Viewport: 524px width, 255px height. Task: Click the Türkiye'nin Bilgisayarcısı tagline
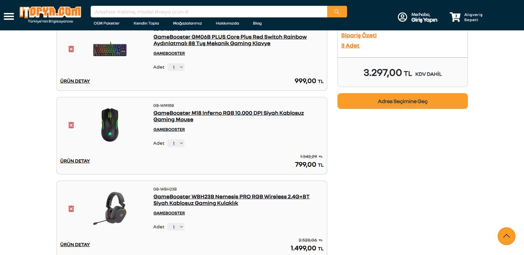pos(50,22)
